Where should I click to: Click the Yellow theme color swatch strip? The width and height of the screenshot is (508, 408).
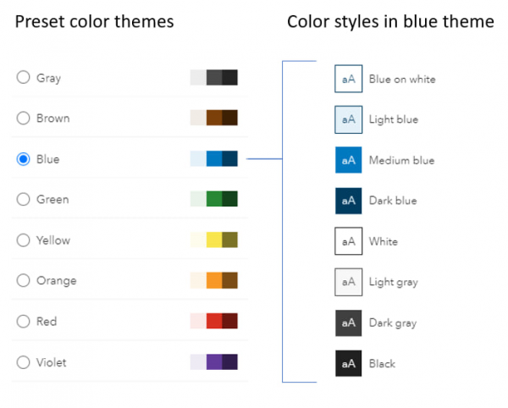(214, 240)
